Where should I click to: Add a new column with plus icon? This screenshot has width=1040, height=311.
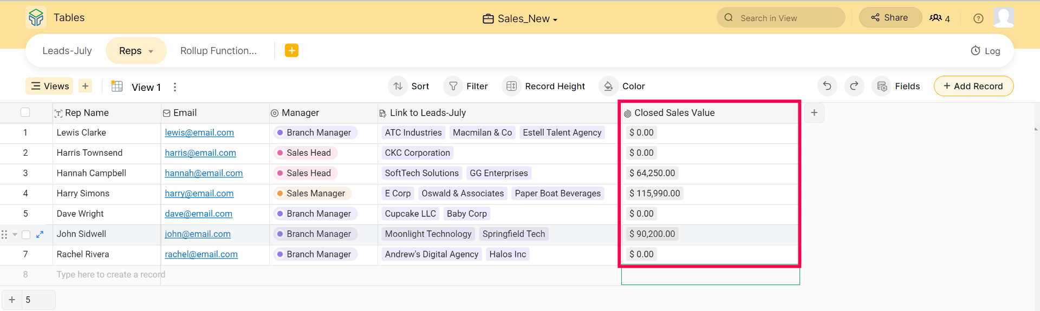point(814,113)
